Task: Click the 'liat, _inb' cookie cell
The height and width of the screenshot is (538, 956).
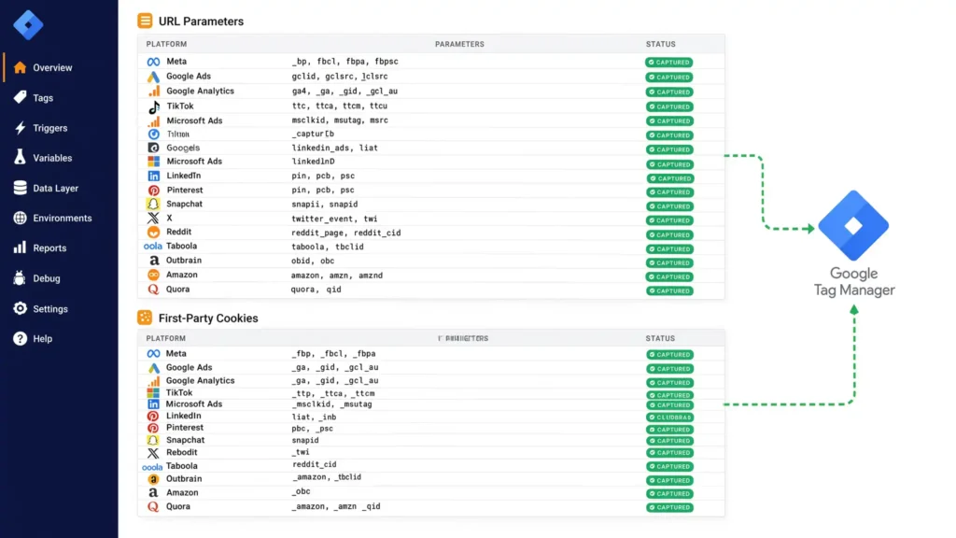Action: [x=314, y=418]
